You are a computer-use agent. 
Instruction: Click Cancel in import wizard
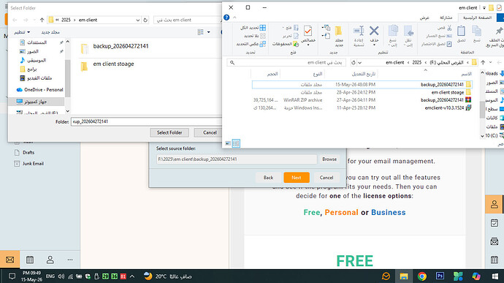(327, 178)
